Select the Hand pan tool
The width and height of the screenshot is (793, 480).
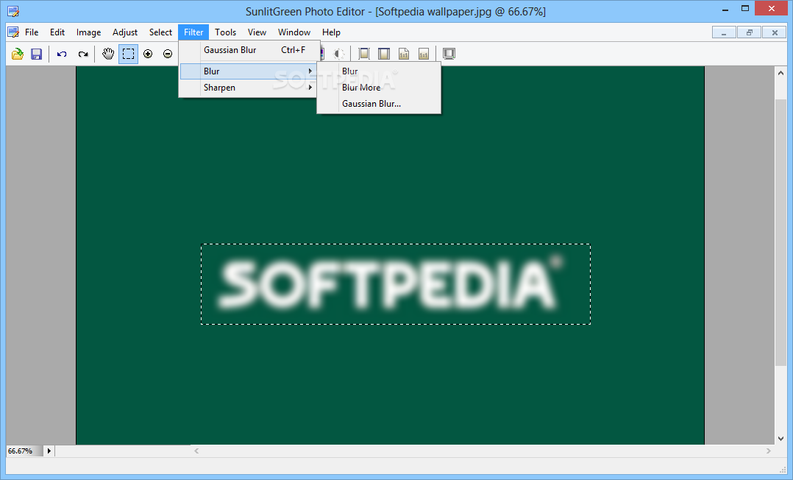tap(107, 54)
